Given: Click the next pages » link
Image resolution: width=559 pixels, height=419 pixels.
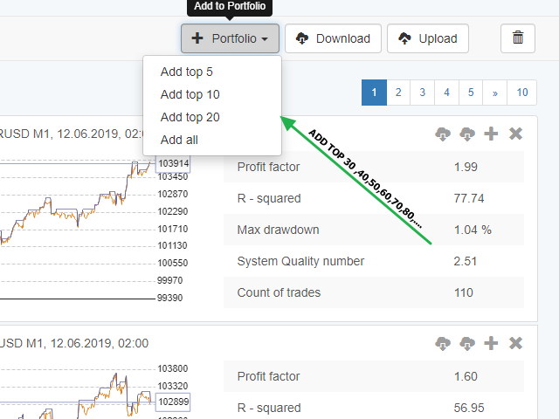Looking at the screenshot, I should [495, 93].
